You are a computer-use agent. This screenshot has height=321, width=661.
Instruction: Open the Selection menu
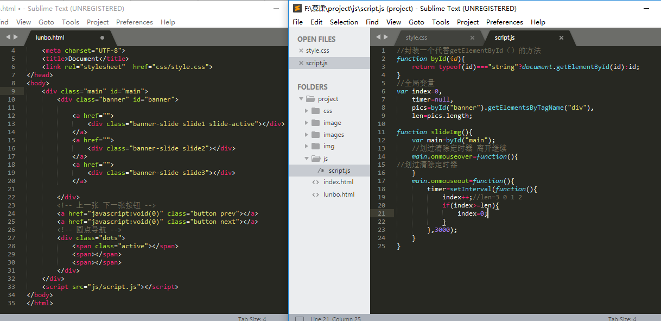click(344, 22)
